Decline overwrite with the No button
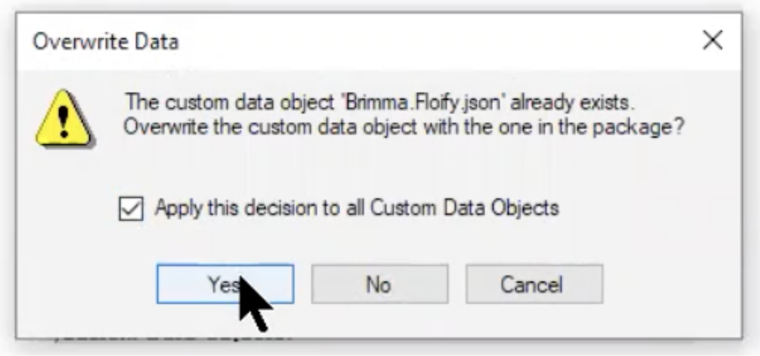This screenshot has height=356, width=760. coord(379,284)
